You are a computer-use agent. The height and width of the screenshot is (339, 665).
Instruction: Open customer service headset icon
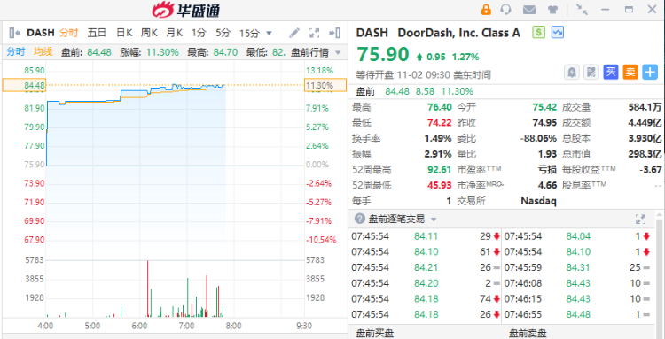click(x=506, y=10)
